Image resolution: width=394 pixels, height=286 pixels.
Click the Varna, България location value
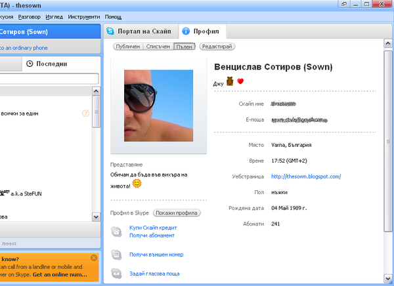[x=291, y=145]
